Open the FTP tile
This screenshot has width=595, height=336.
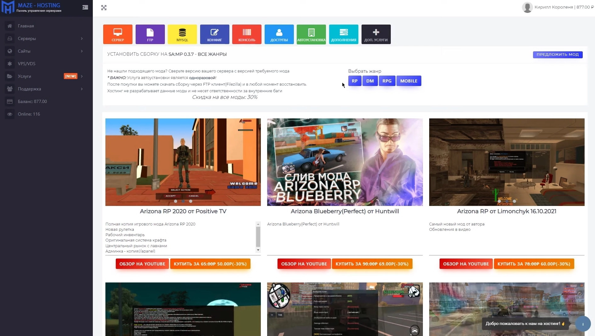coord(150,34)
